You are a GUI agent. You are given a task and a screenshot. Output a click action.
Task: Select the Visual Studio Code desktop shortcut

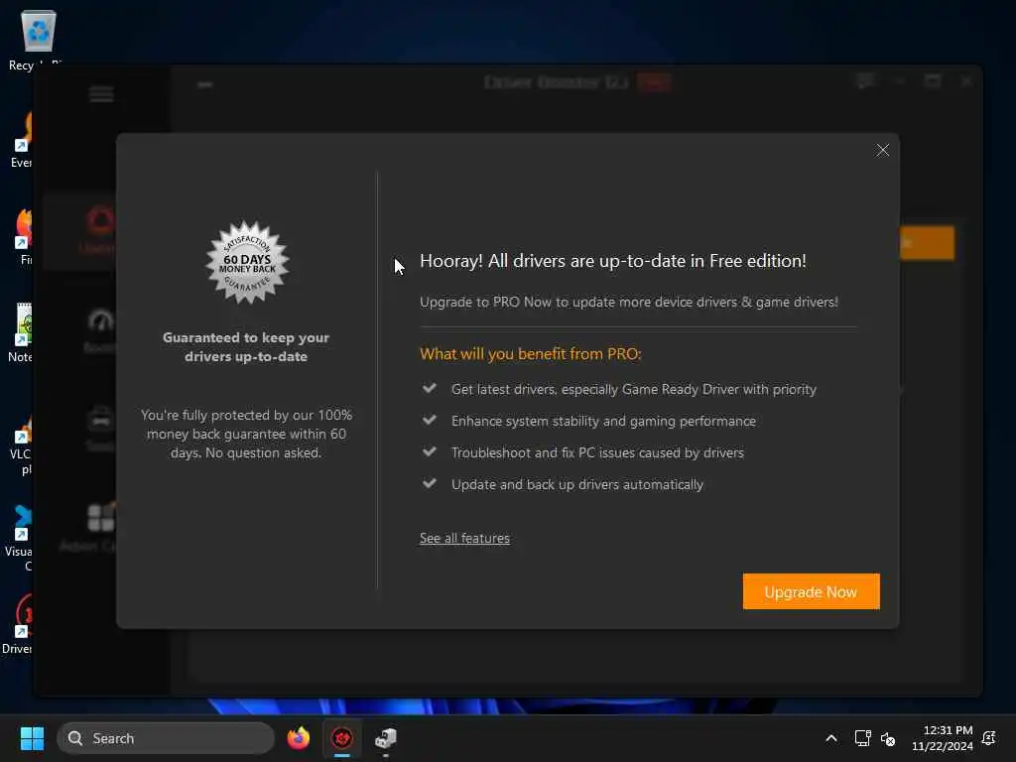point(18,539)
